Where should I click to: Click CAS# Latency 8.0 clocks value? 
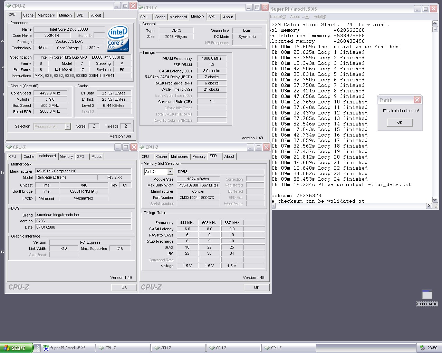(212, 71)
